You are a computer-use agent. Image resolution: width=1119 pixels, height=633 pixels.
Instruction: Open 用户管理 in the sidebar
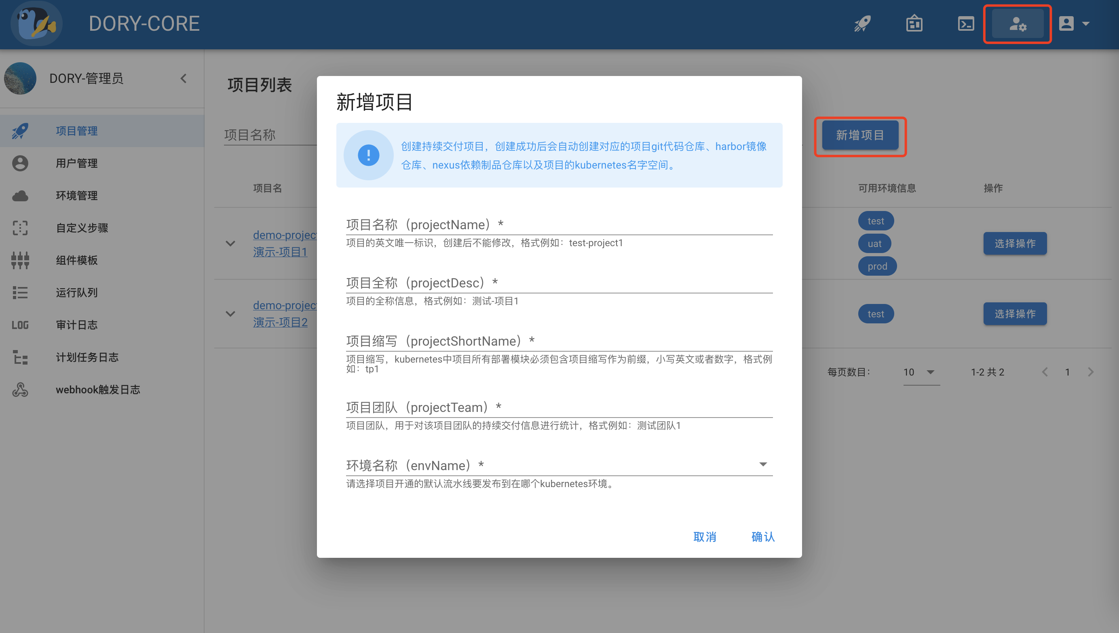(76, 163)
